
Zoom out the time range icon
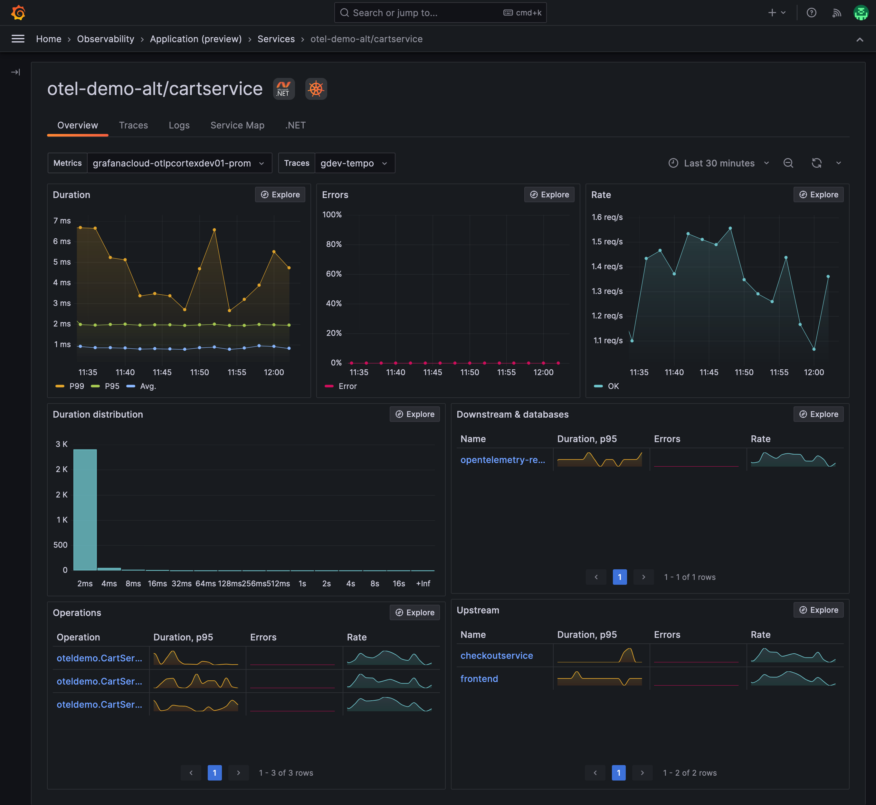point(788,163)
